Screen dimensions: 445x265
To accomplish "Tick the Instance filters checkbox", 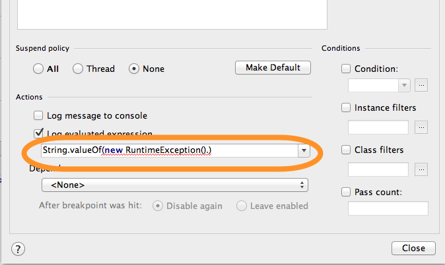I will tap(346, 107).
